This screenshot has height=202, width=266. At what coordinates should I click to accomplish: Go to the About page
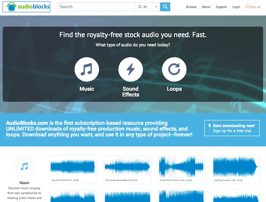pos(206,7)
